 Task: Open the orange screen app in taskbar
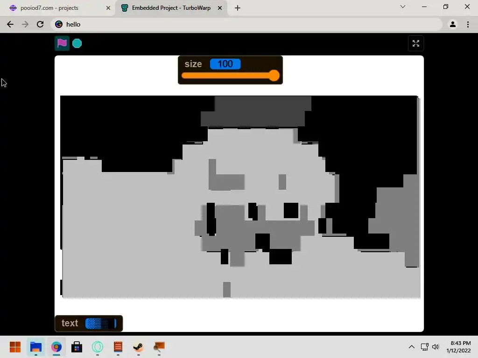[159, 347]
